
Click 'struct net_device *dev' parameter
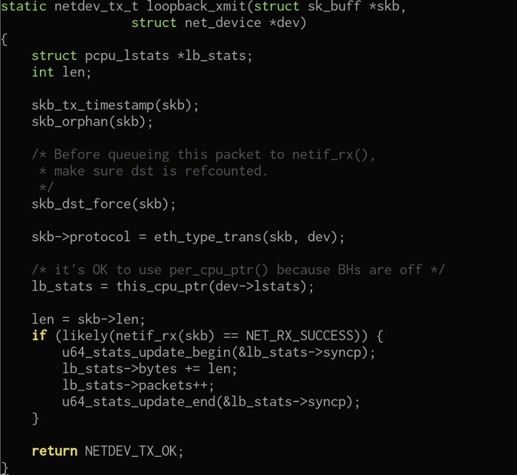pyautogui.click(x=218, y=23)
